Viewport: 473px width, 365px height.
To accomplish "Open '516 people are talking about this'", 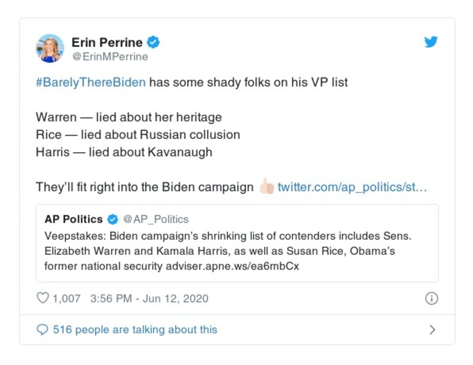I will [135, 330].
